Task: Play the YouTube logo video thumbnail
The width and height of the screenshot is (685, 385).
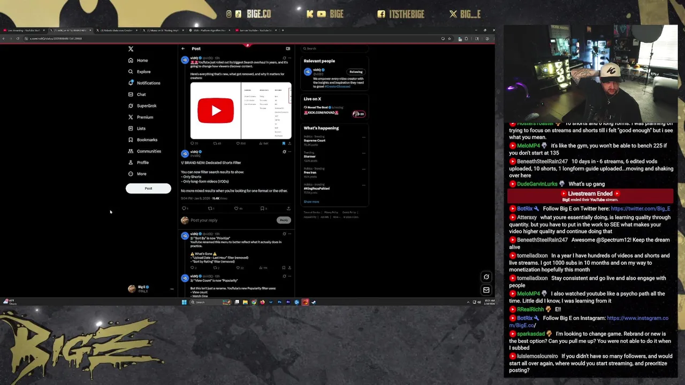Action: [x=216, y=111]
